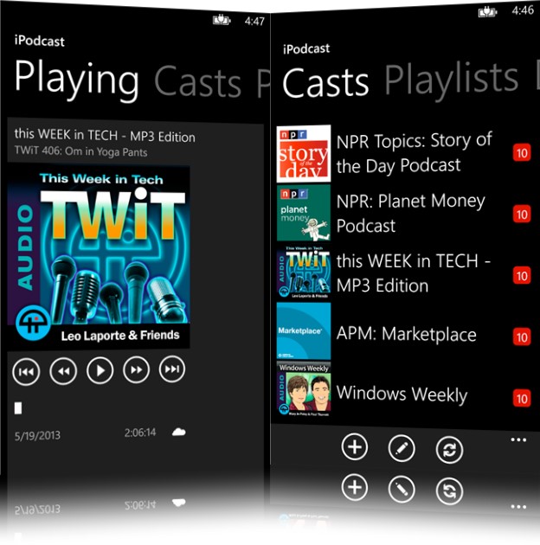Image resolution: width=540 pixels, height=545 pixels.
Task: Add a new podcast with plus icon
Action: pyautogui.click(x=355, y=446)
